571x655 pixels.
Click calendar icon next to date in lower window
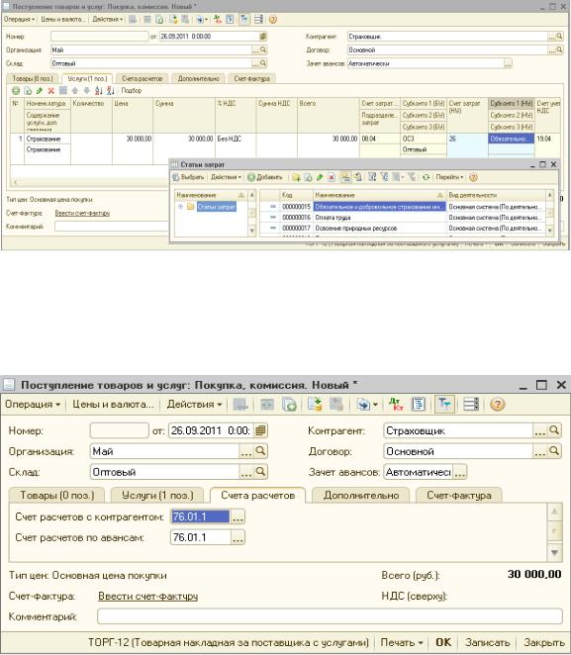pos(260,430)
